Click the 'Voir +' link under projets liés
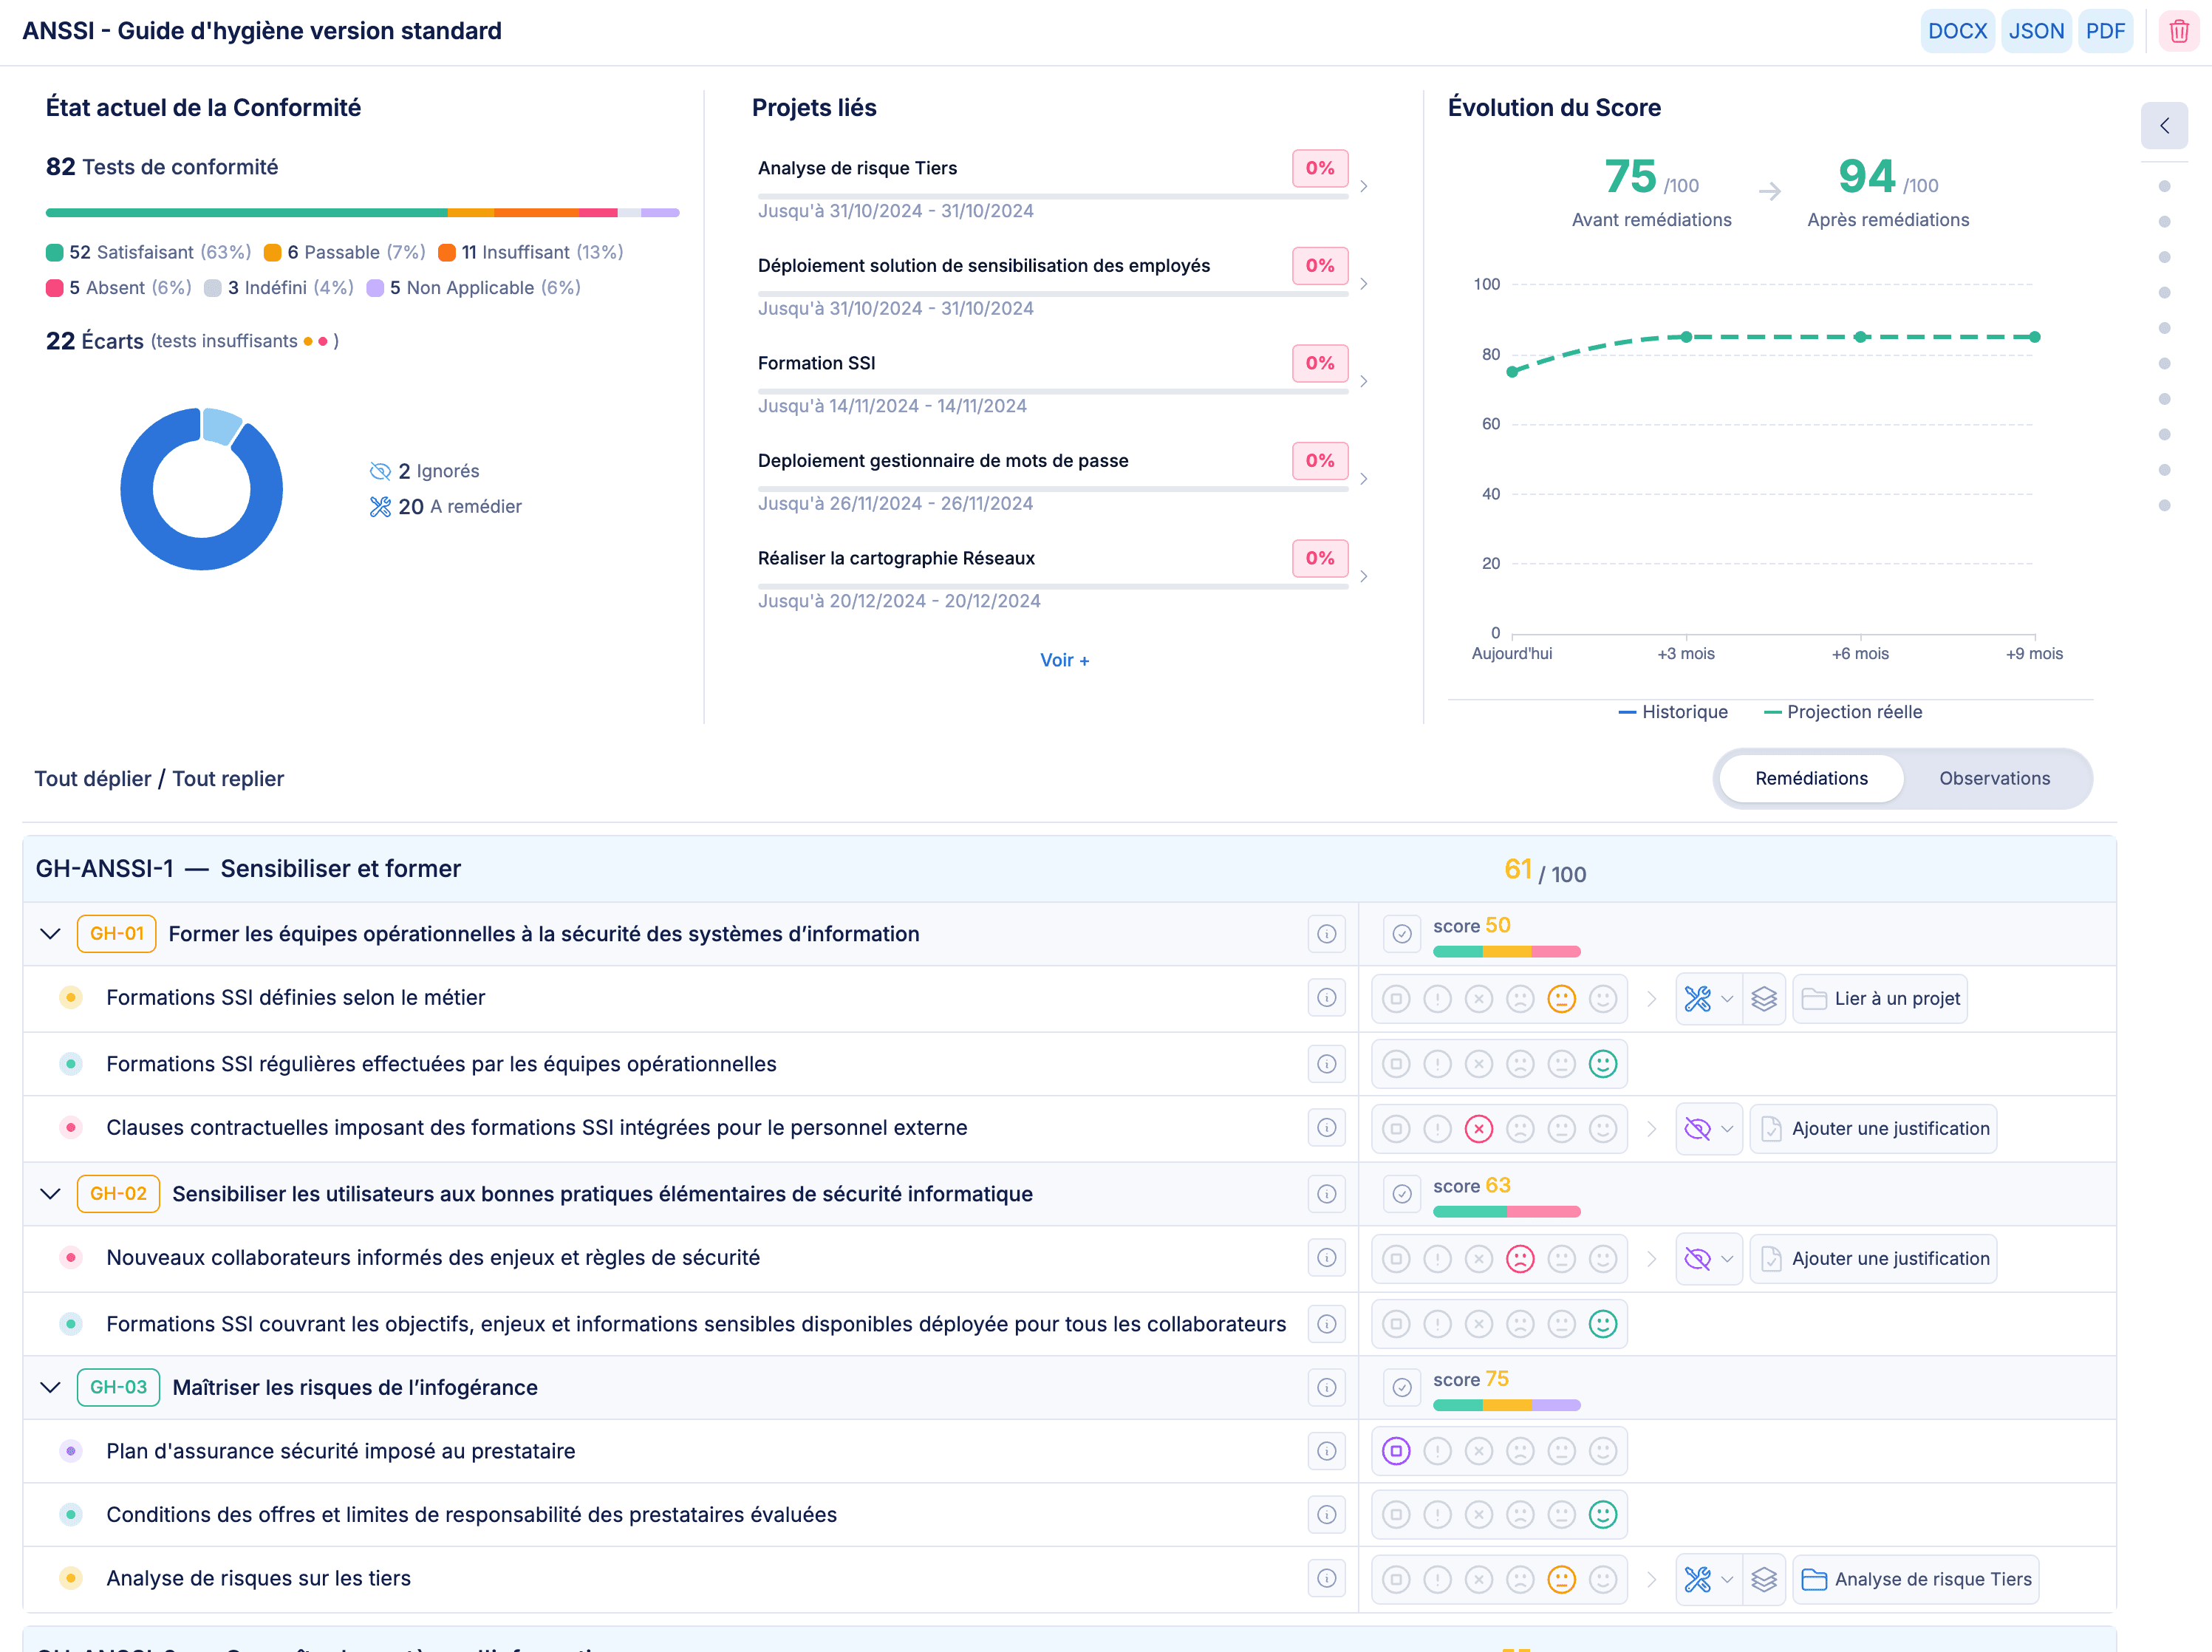The width and height of the screenshot is (2212, 1652). tap(1064, 660)
